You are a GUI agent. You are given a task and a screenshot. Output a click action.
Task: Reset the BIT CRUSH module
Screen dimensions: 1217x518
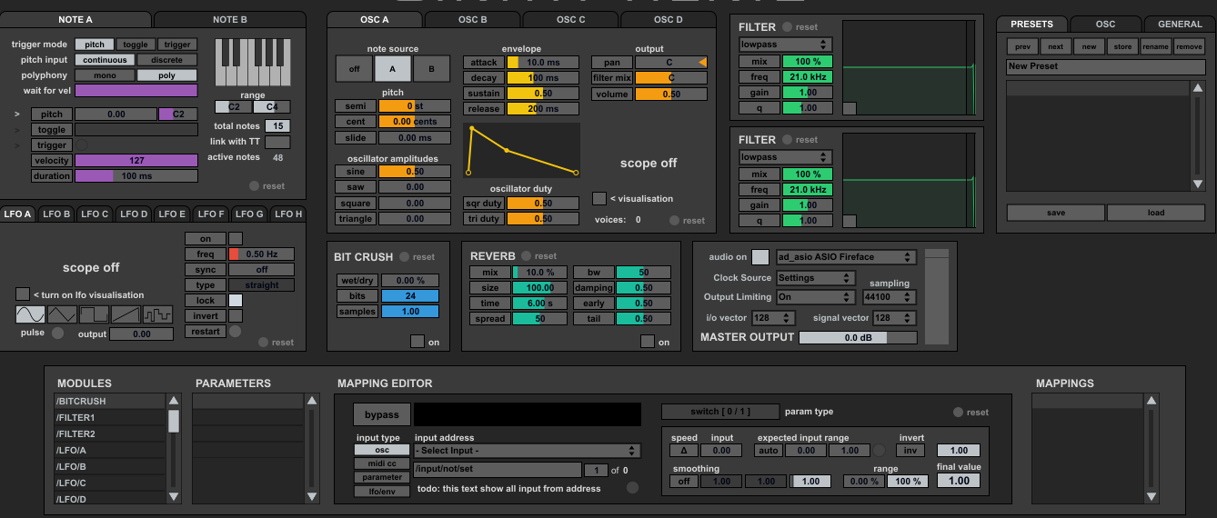(x=404, y=257)
